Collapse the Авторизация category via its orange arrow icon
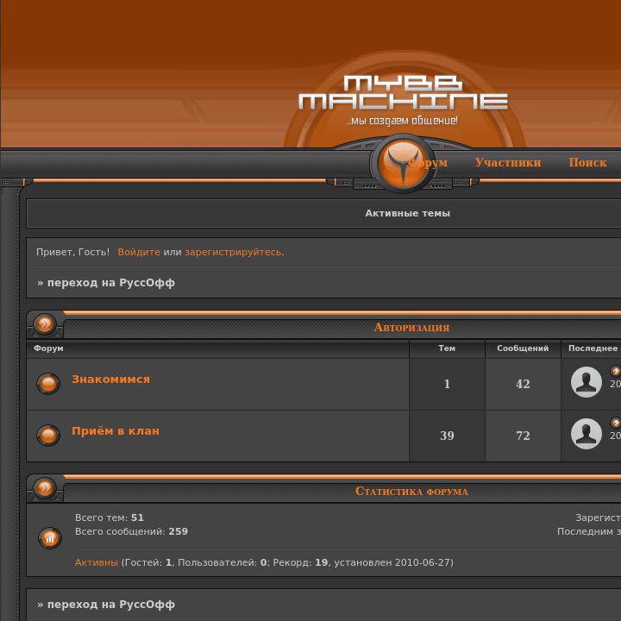This screenshot has width=621, height=621. [45, 324]
